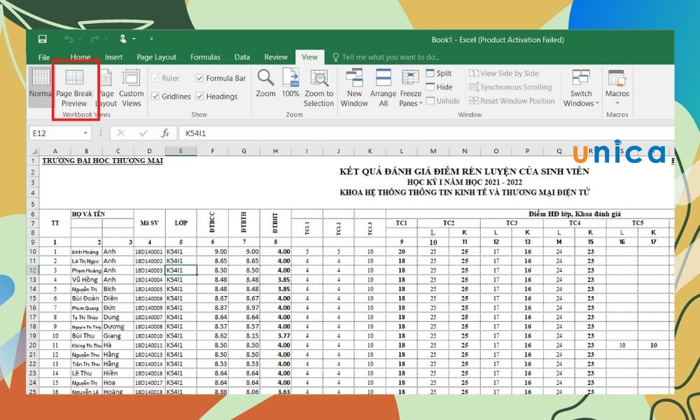Click the Mã SV header cell
This screenshot has height=420, width=700.
coord(149,223)
